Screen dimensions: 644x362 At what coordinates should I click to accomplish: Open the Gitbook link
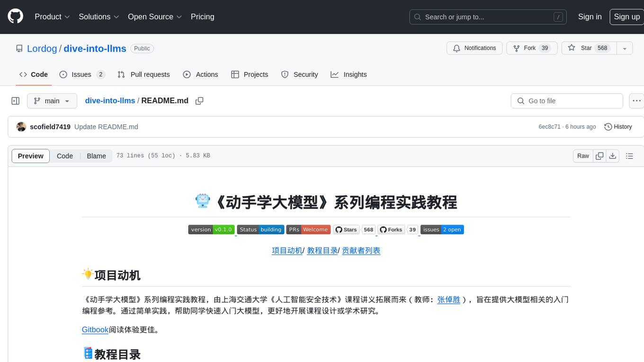(96, 329)
